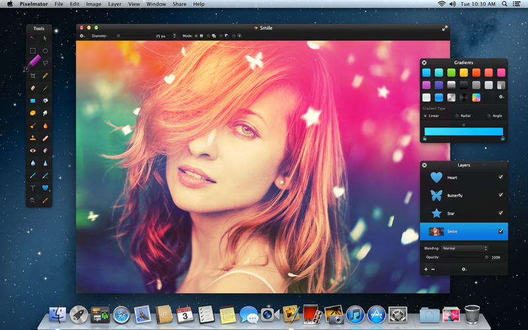Image resolution: width=528 pixels, height=330 pixels.
Task: Choose the Radial gradient type
Action: point(457,116)
